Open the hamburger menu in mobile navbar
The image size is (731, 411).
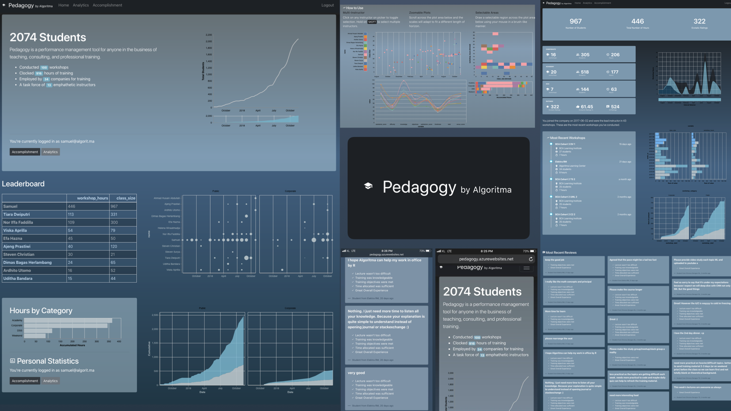526,268
